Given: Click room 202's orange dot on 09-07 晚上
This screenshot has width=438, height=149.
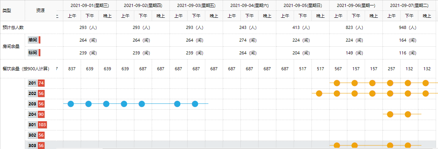Looking at the screenshot, I should (x=426, y=93).
